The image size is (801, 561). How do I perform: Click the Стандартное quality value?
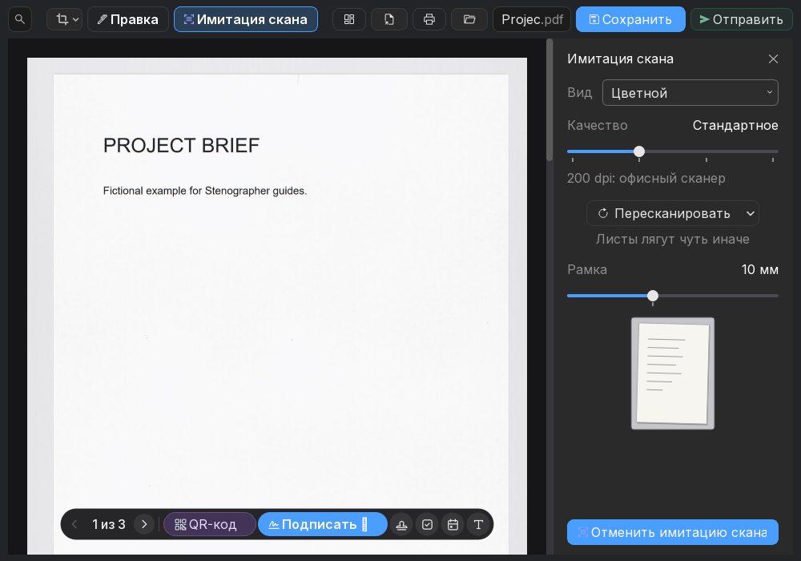click(x=735, y=125)
